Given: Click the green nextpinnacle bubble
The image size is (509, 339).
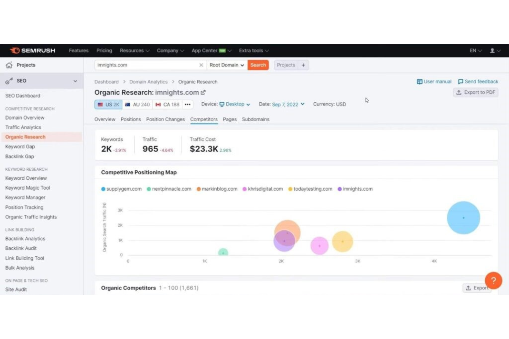Looking at the screenshot, I should coord(223,252).
